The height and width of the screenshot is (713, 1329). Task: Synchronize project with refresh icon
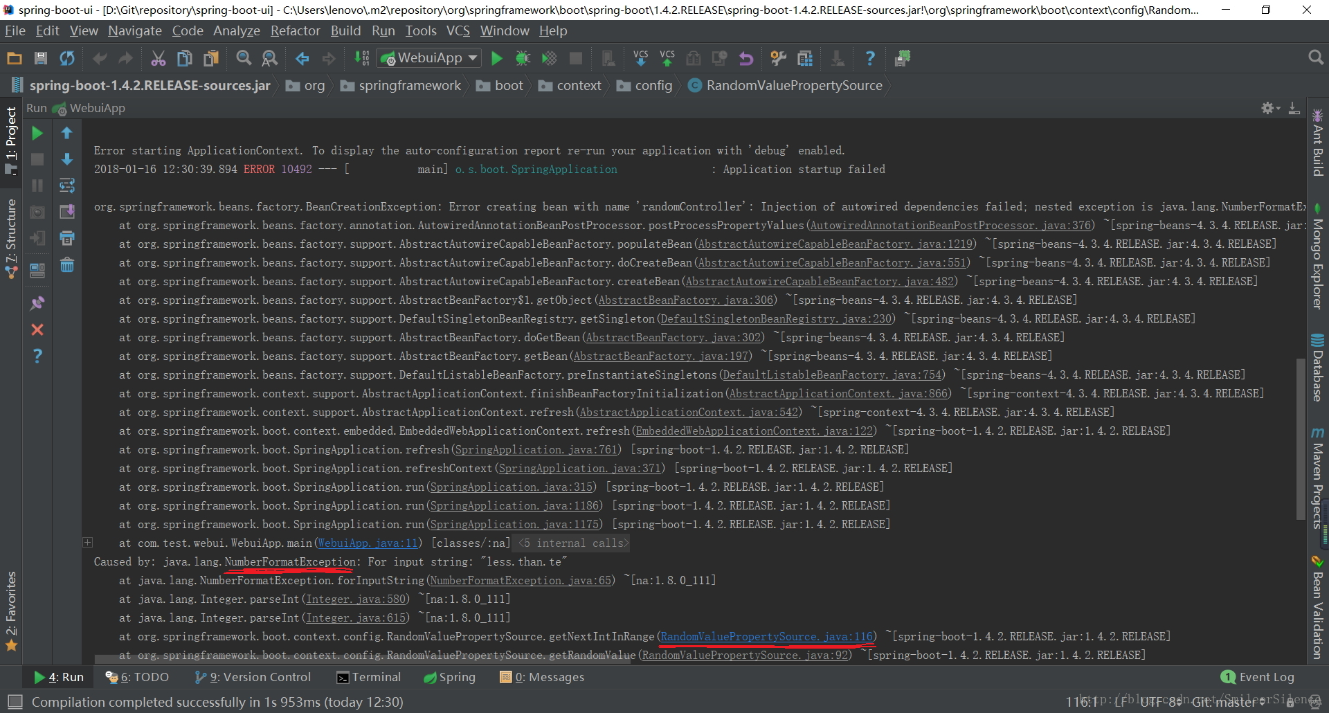pyautogui.click(x=67, y=59)
